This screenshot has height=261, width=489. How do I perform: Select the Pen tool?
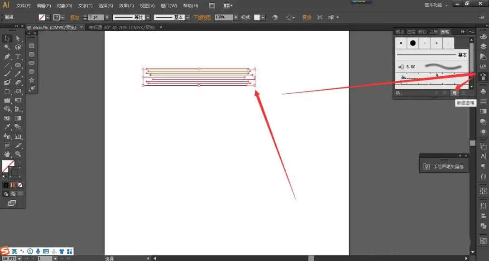(7, 56)
